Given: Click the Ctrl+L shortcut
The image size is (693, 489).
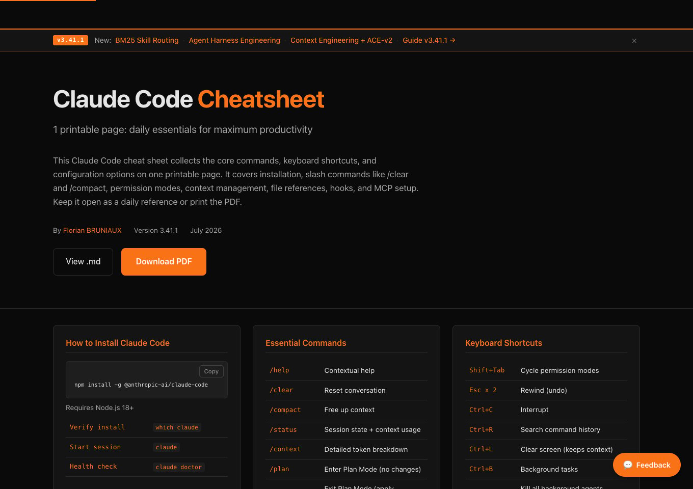Looking at the screenshot, I should coord(481,449).
